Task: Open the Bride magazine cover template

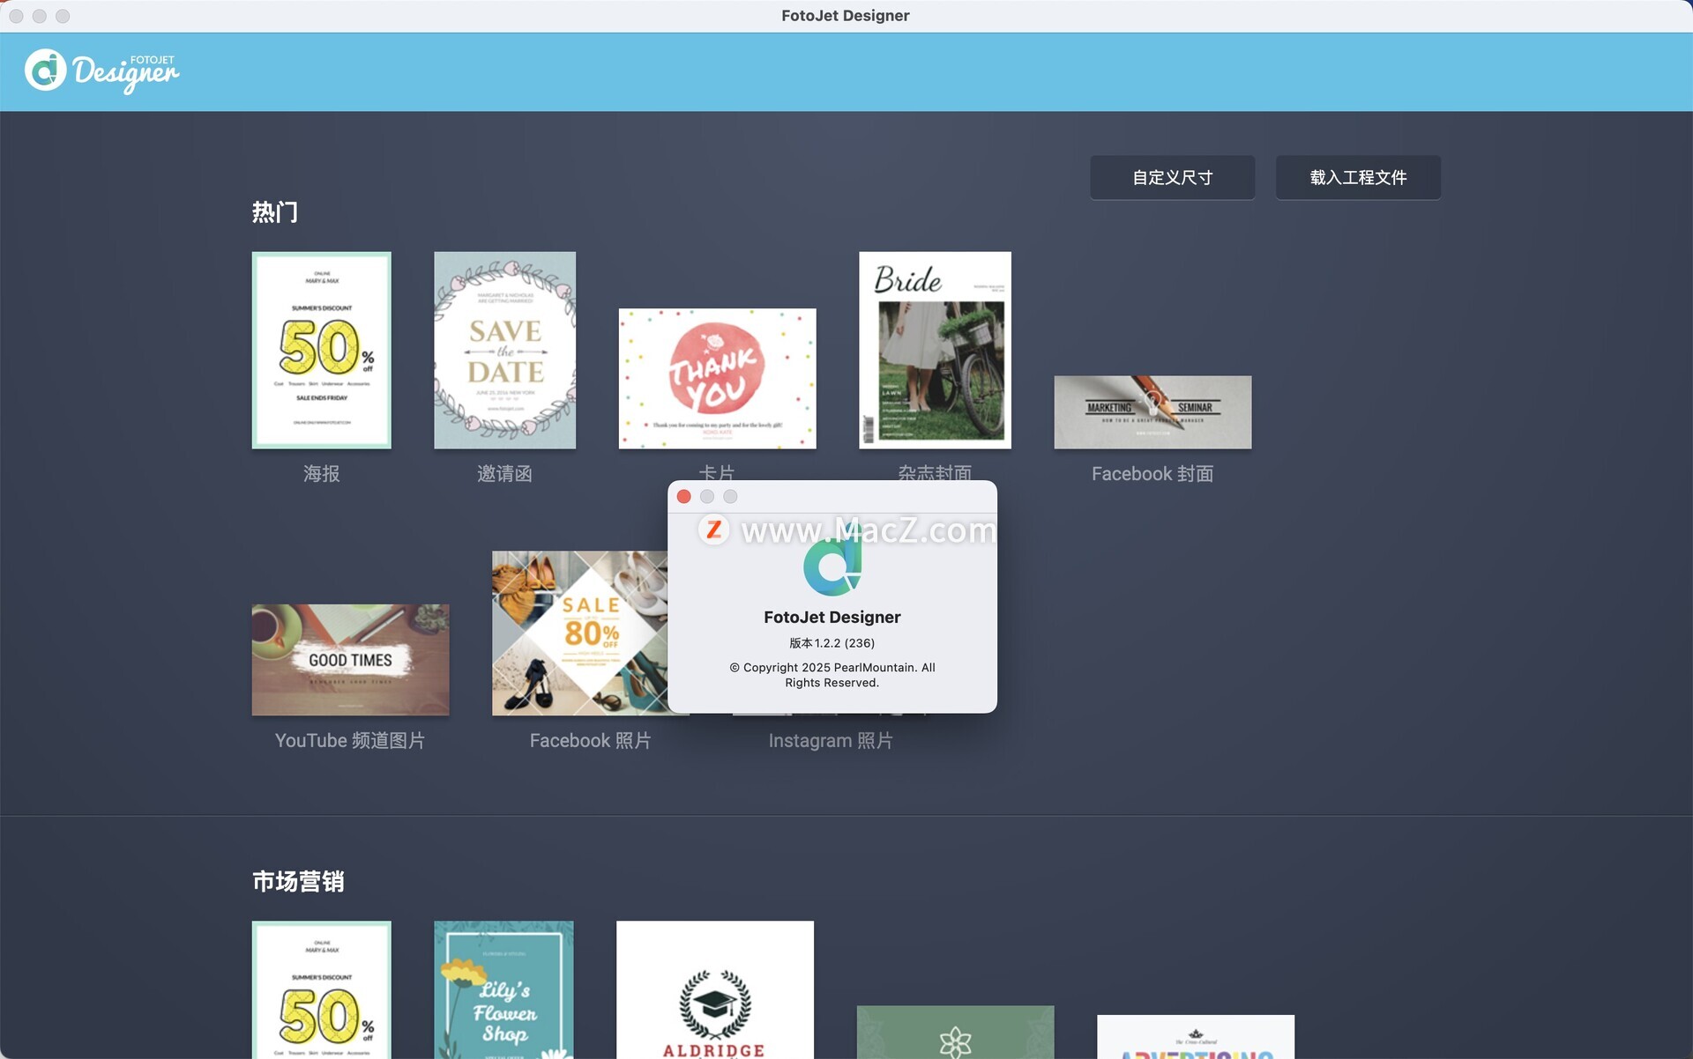Action: (935, 350)
